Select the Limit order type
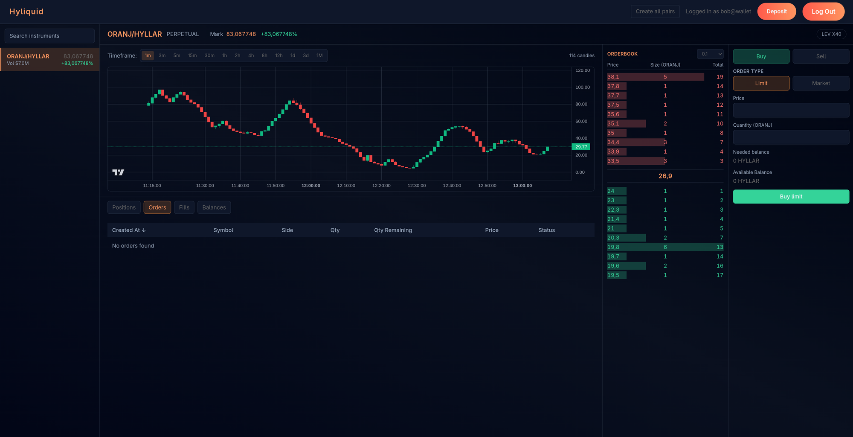This screenshot has width=853, height=437. [x=761, y=83]
